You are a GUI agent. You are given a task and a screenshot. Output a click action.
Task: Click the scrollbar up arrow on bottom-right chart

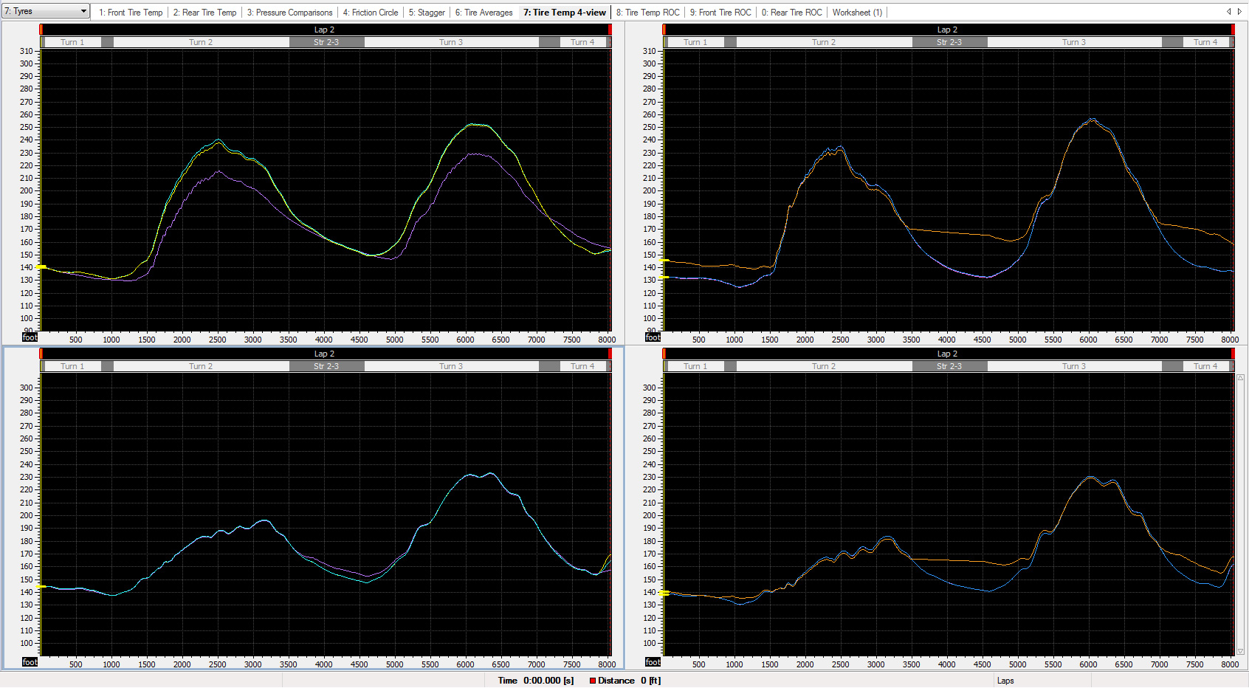[1242, 377]
